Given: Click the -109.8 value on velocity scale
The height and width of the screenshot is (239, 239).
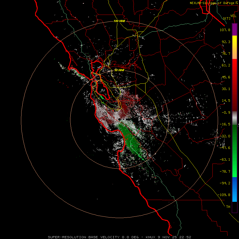Looking at the screenshot, I should pos(224,195).
